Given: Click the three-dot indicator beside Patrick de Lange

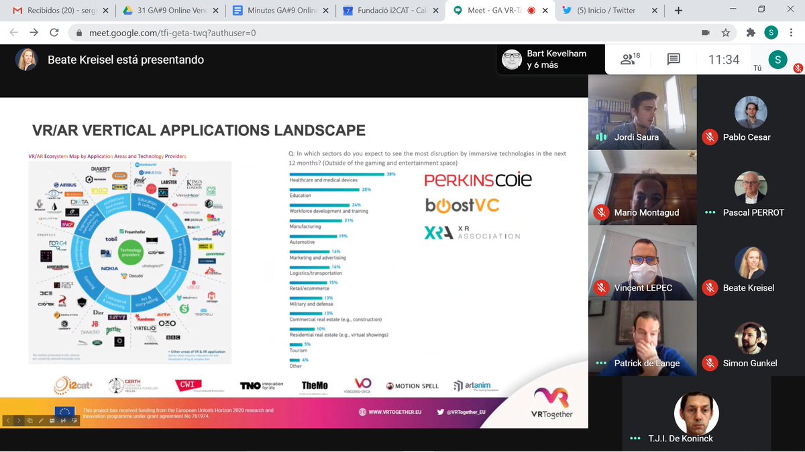Looking at the screenshot, I should point(601,363).
